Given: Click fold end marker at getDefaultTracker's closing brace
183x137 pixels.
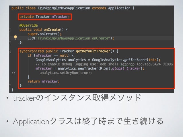Looking at the screenshot, I should click(10, 86).
